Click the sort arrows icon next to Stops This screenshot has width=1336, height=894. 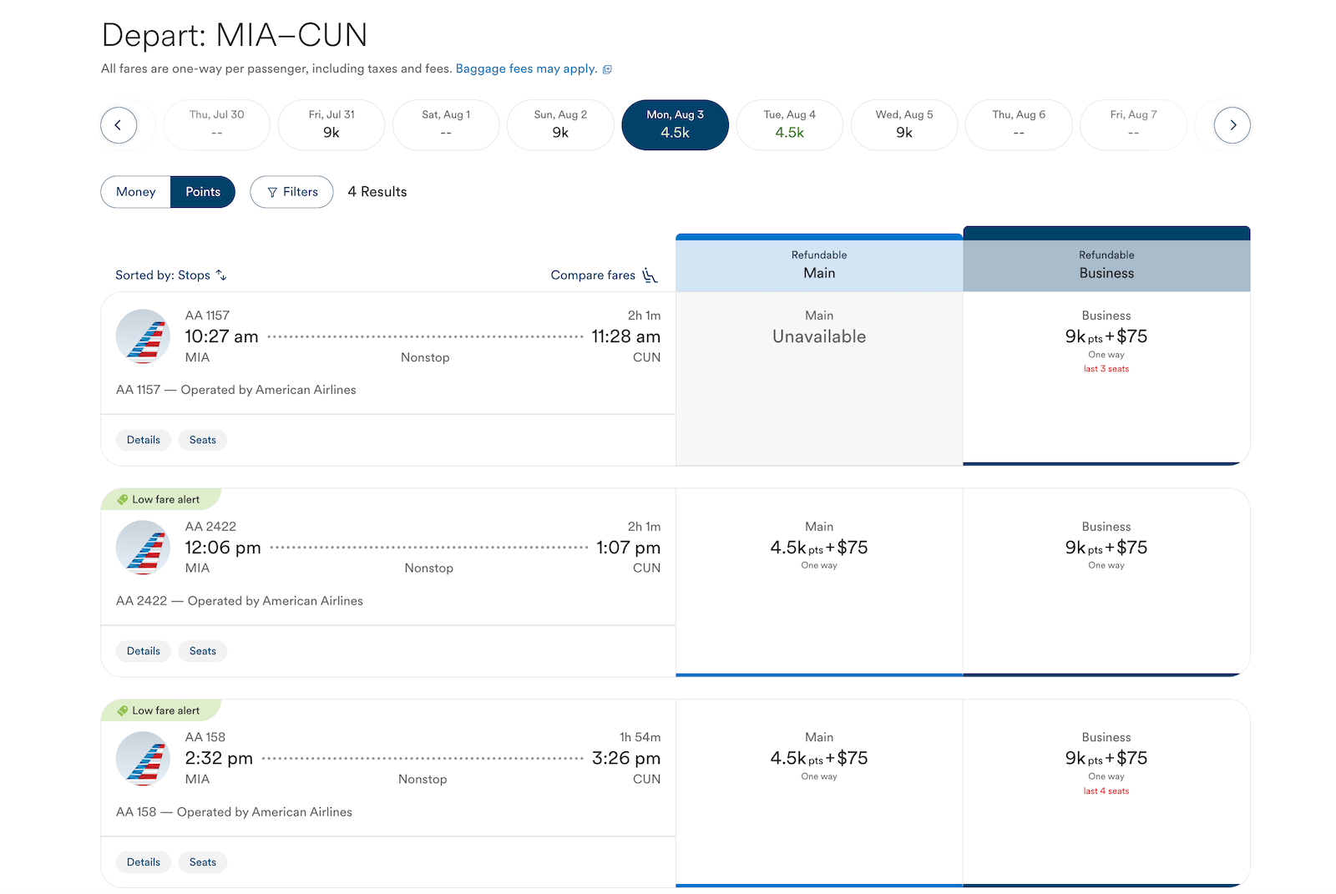[x=221, y=275]
